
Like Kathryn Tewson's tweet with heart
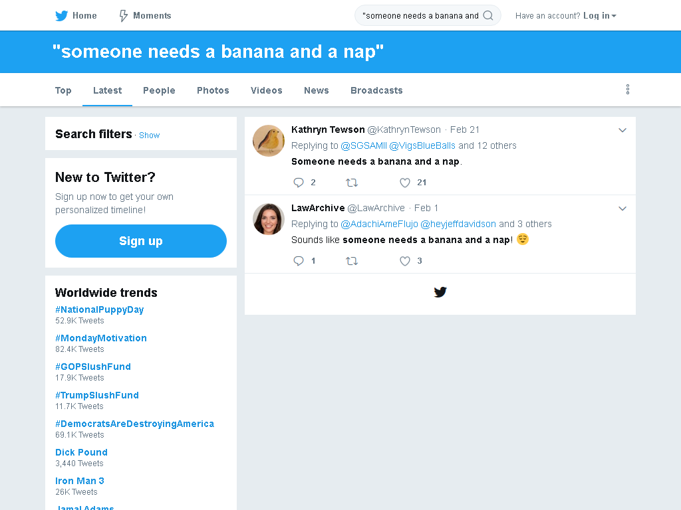405,183
